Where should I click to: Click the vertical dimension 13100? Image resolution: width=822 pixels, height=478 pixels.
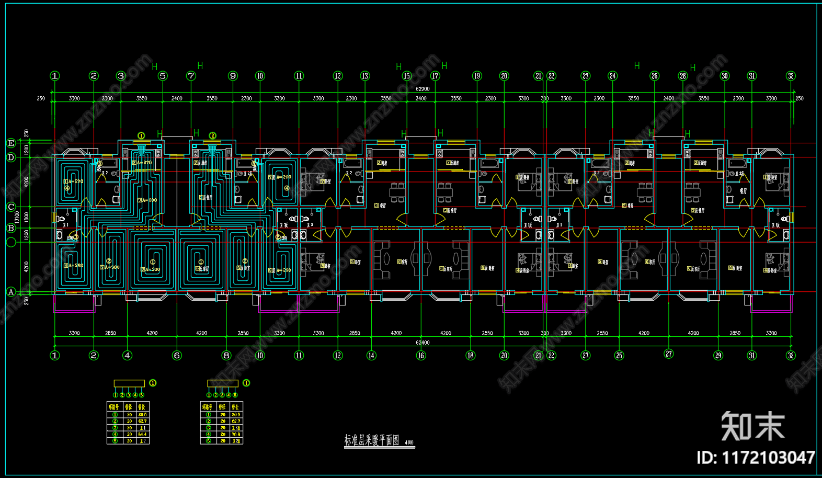17,217
